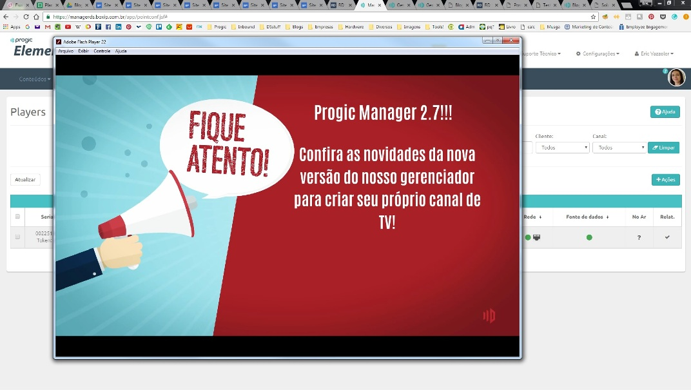Expand the Eric Vazzoler user menu

tap(654, 54)
